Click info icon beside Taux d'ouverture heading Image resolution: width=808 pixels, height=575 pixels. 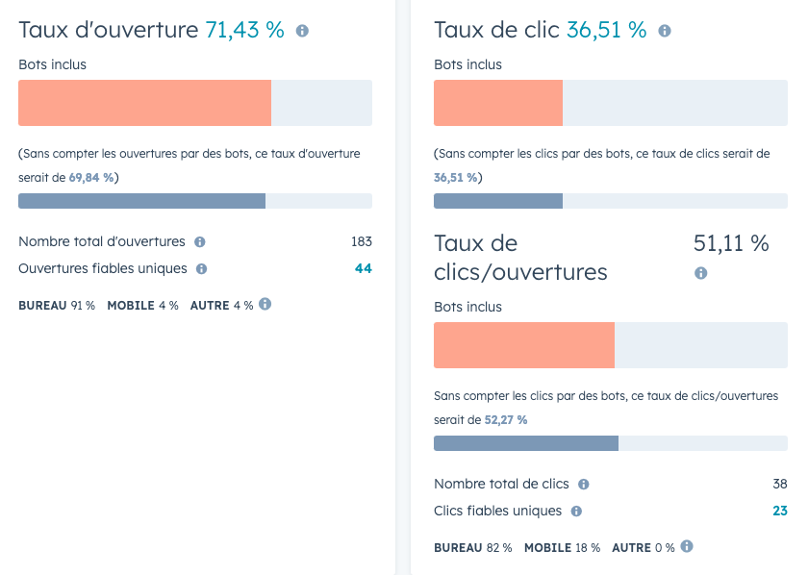point(302,32)
